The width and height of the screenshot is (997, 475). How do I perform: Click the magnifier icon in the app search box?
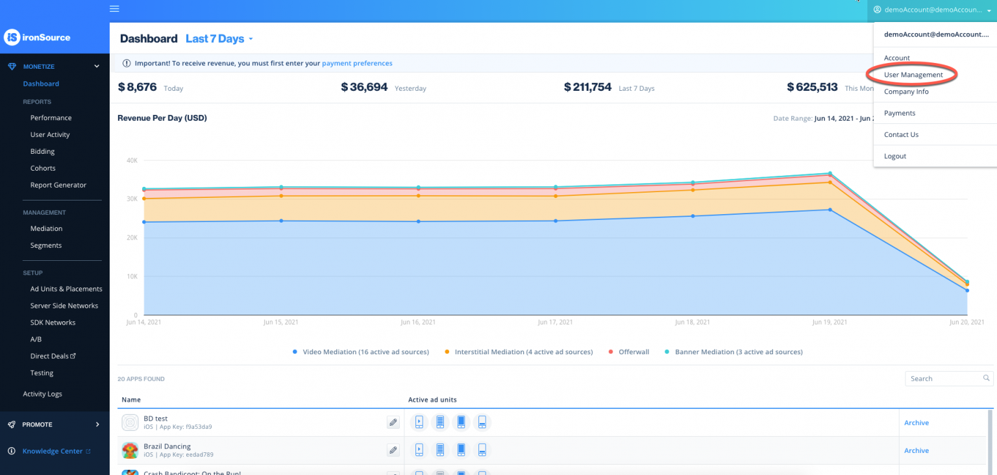click(x=986, y=378)
